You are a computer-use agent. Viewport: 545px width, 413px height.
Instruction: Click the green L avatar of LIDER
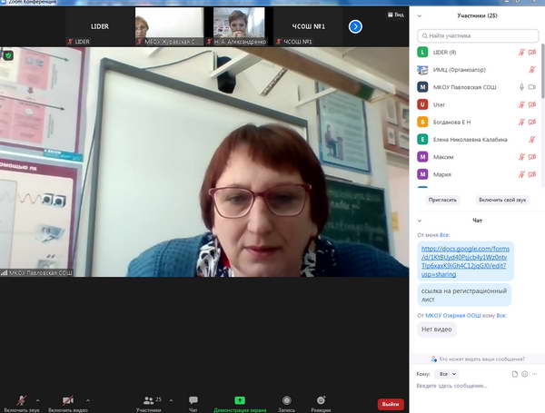pos(422,53)
